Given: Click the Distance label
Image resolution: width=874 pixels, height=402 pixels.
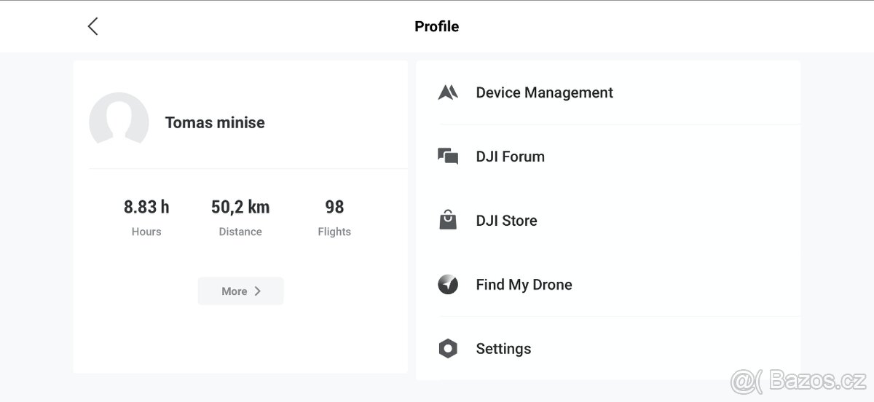Looking at the screenshot, I should (x=240, y=232).
